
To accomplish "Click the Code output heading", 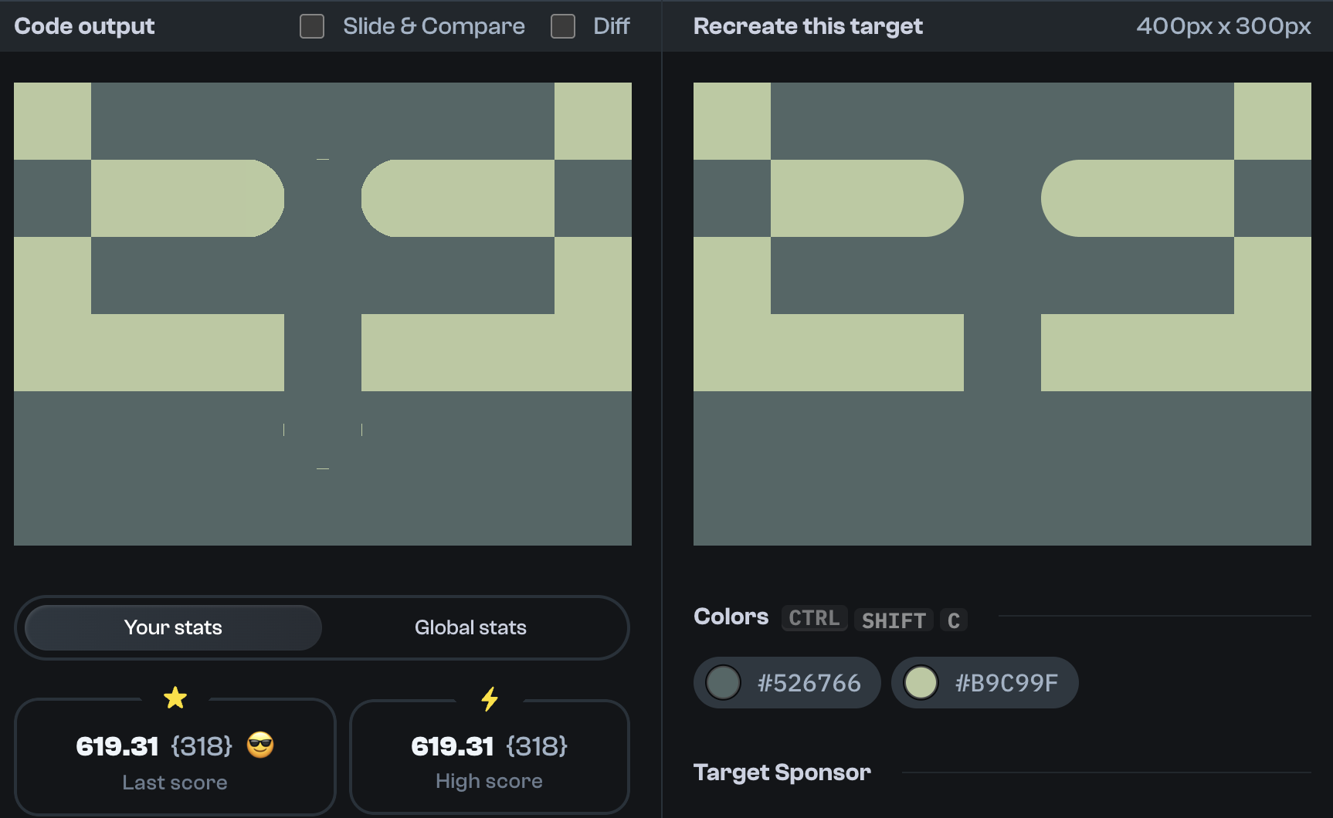I will pos(84,25).
